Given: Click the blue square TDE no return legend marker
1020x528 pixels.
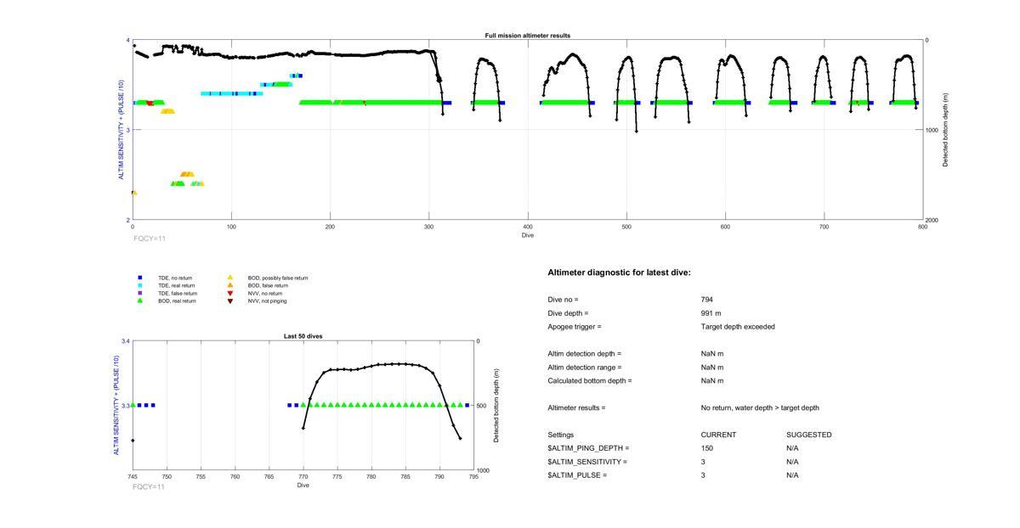Looking at the screenshot, I should (x=140, y=278).
